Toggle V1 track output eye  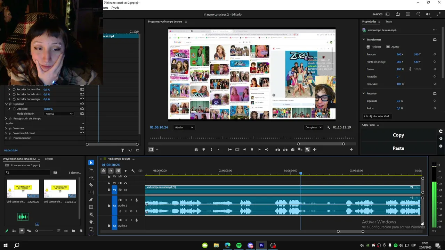126,190
